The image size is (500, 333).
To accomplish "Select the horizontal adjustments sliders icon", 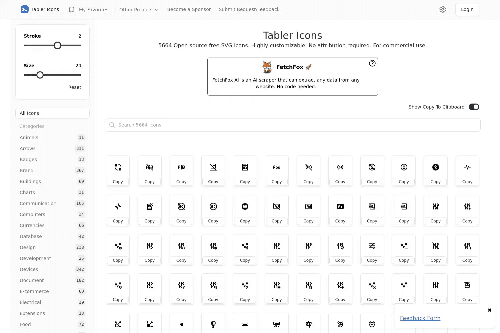I will [x=372, y=246].
